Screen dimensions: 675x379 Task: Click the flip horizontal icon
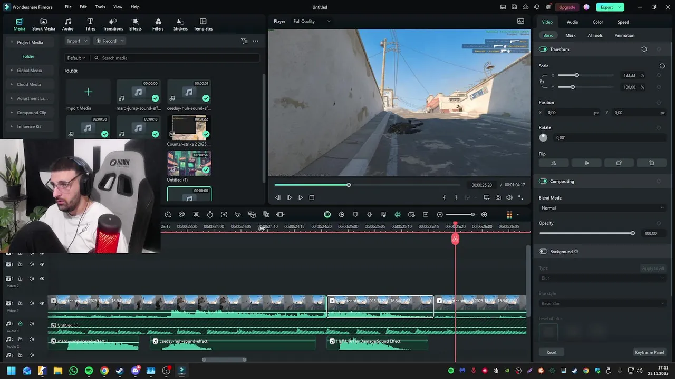click(x=554, y=163)
